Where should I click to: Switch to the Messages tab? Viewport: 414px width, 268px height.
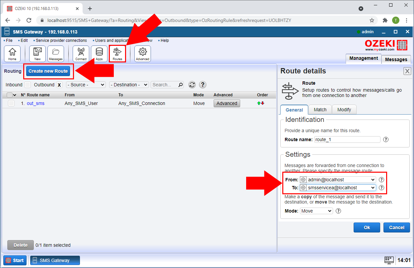[396, 59]
